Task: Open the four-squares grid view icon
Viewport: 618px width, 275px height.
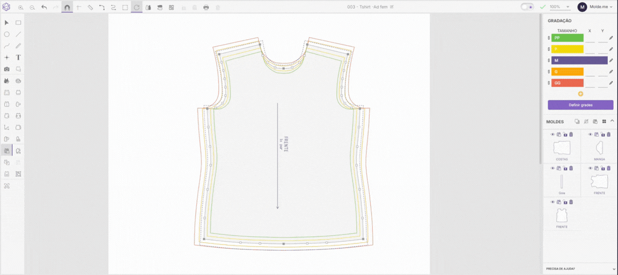Action: (172, 7)
